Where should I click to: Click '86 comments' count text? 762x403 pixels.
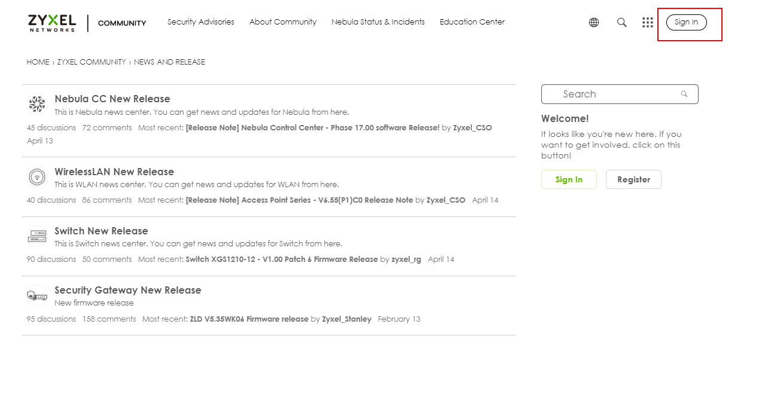(107, 200)
